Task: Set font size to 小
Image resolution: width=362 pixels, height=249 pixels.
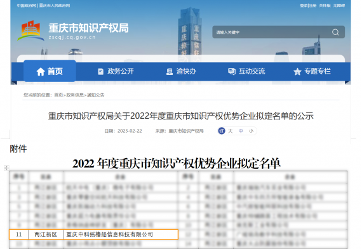Action: point(251,131)
